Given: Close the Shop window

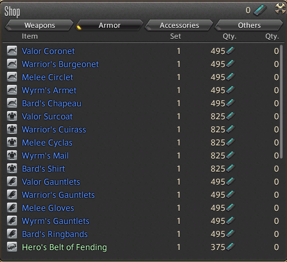Looking at the screenshot, I should [x=280, y=8].
